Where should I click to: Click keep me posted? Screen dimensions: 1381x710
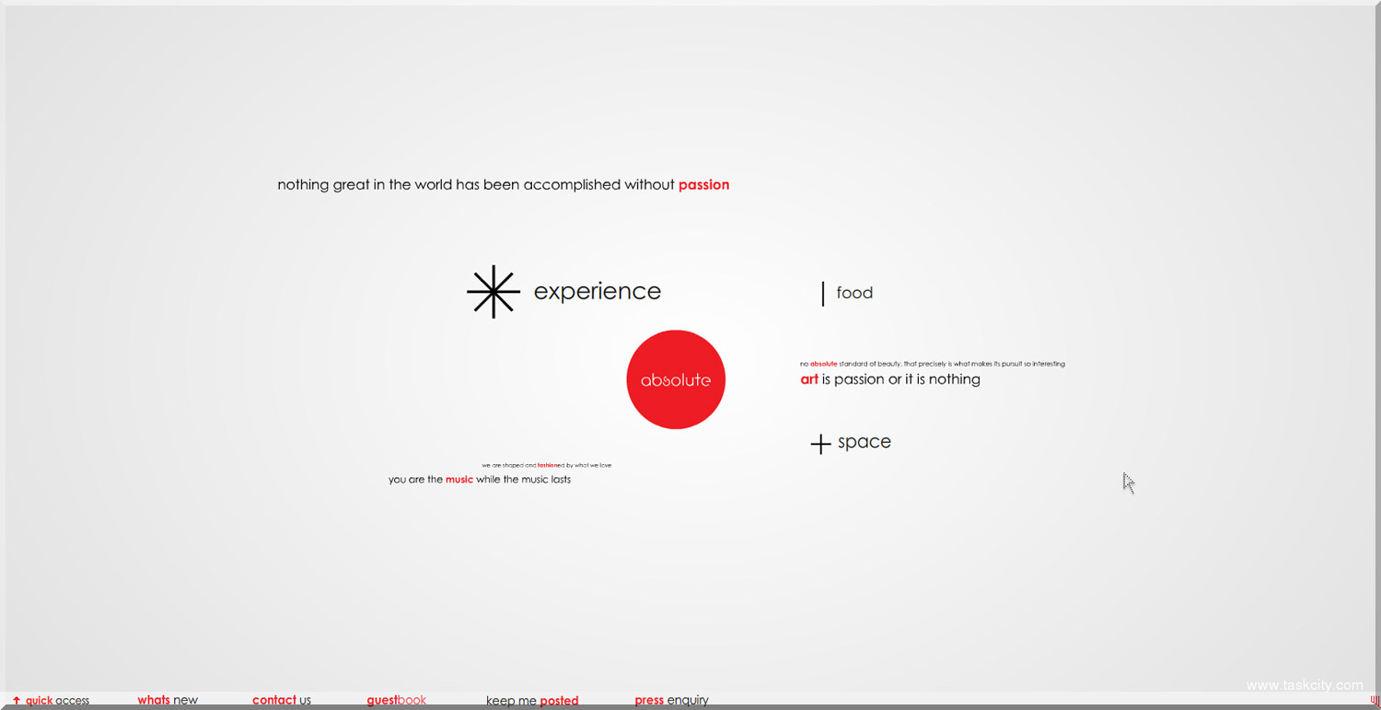[x=532, y=701]
